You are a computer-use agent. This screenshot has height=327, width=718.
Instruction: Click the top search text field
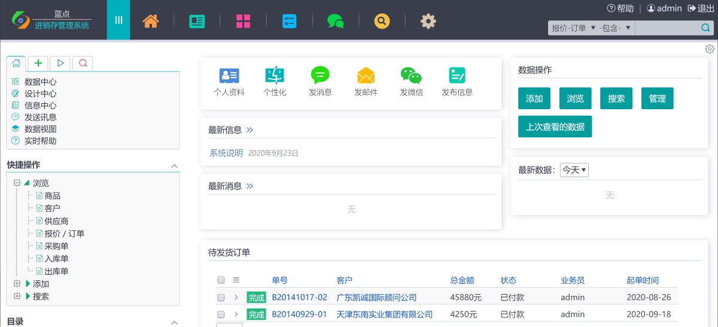[x=667, y=28]
